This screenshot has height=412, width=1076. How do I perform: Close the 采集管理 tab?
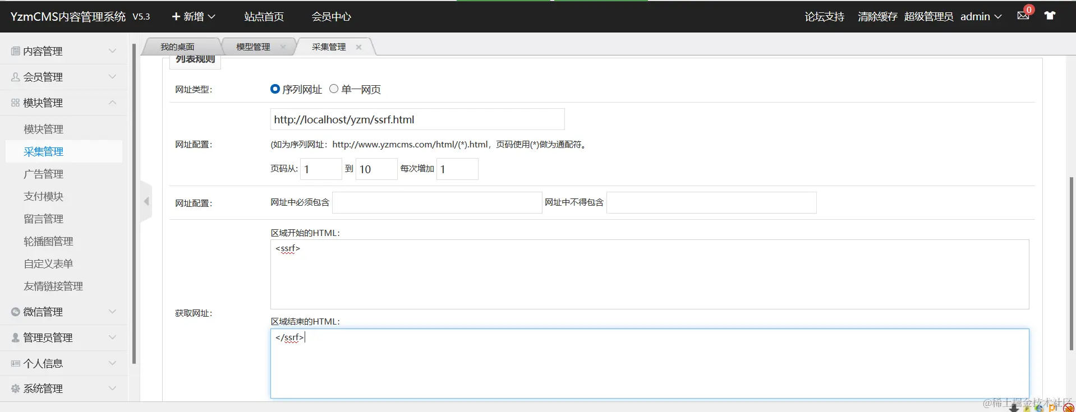pos(358,47)
